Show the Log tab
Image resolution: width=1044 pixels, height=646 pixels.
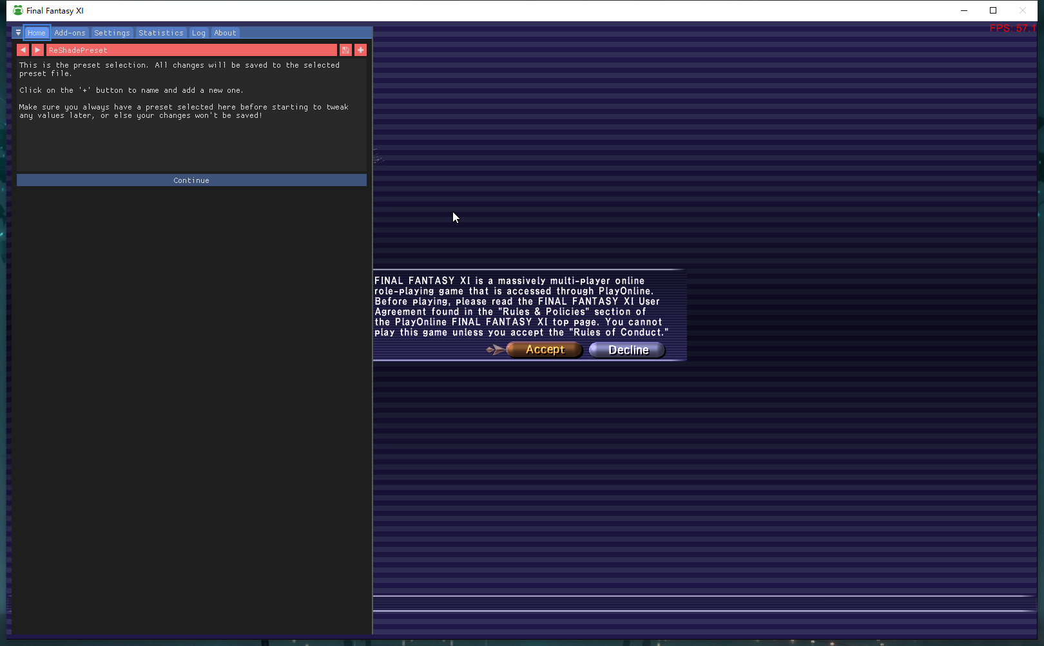coord(198,33)
